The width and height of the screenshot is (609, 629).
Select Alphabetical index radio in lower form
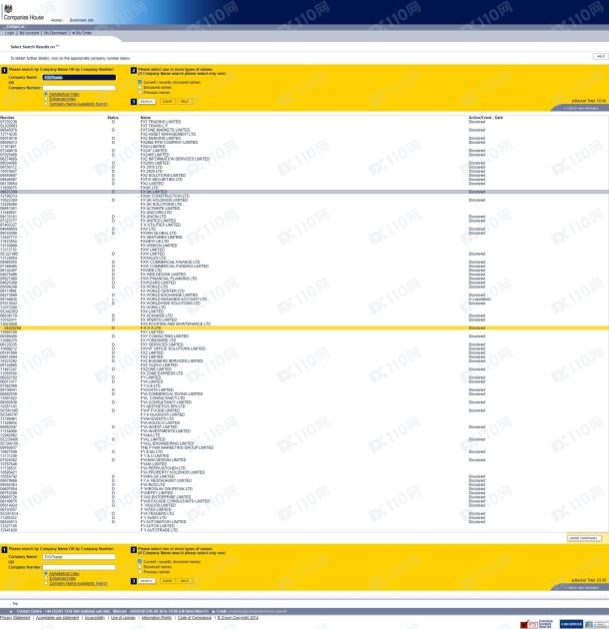click(46, 574)
